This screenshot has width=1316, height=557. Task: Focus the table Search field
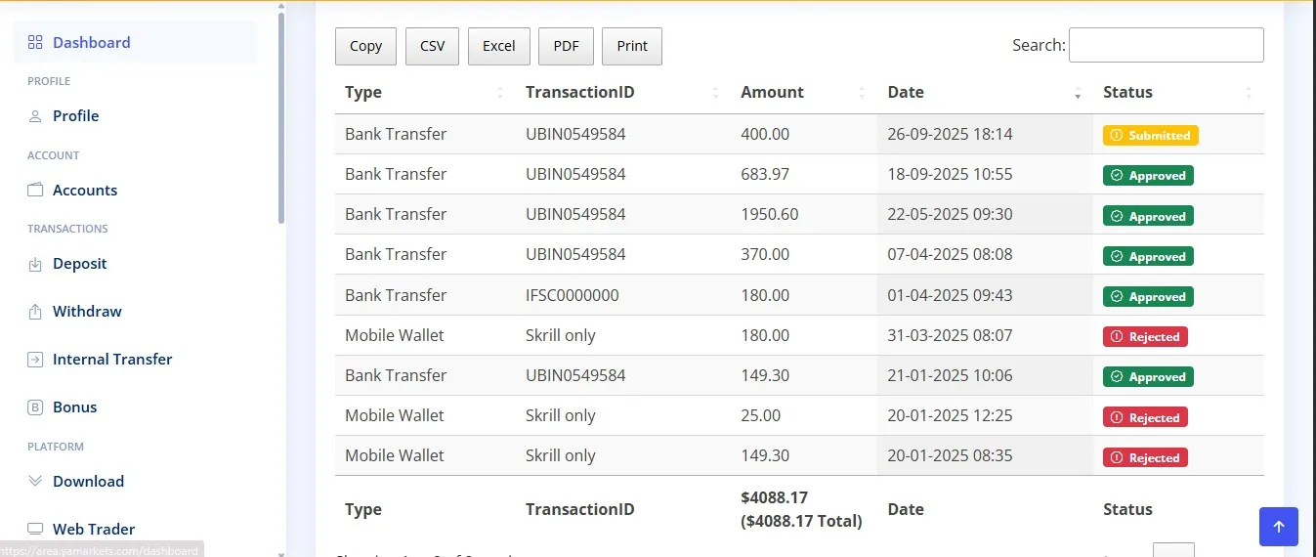click(1166, 45)
